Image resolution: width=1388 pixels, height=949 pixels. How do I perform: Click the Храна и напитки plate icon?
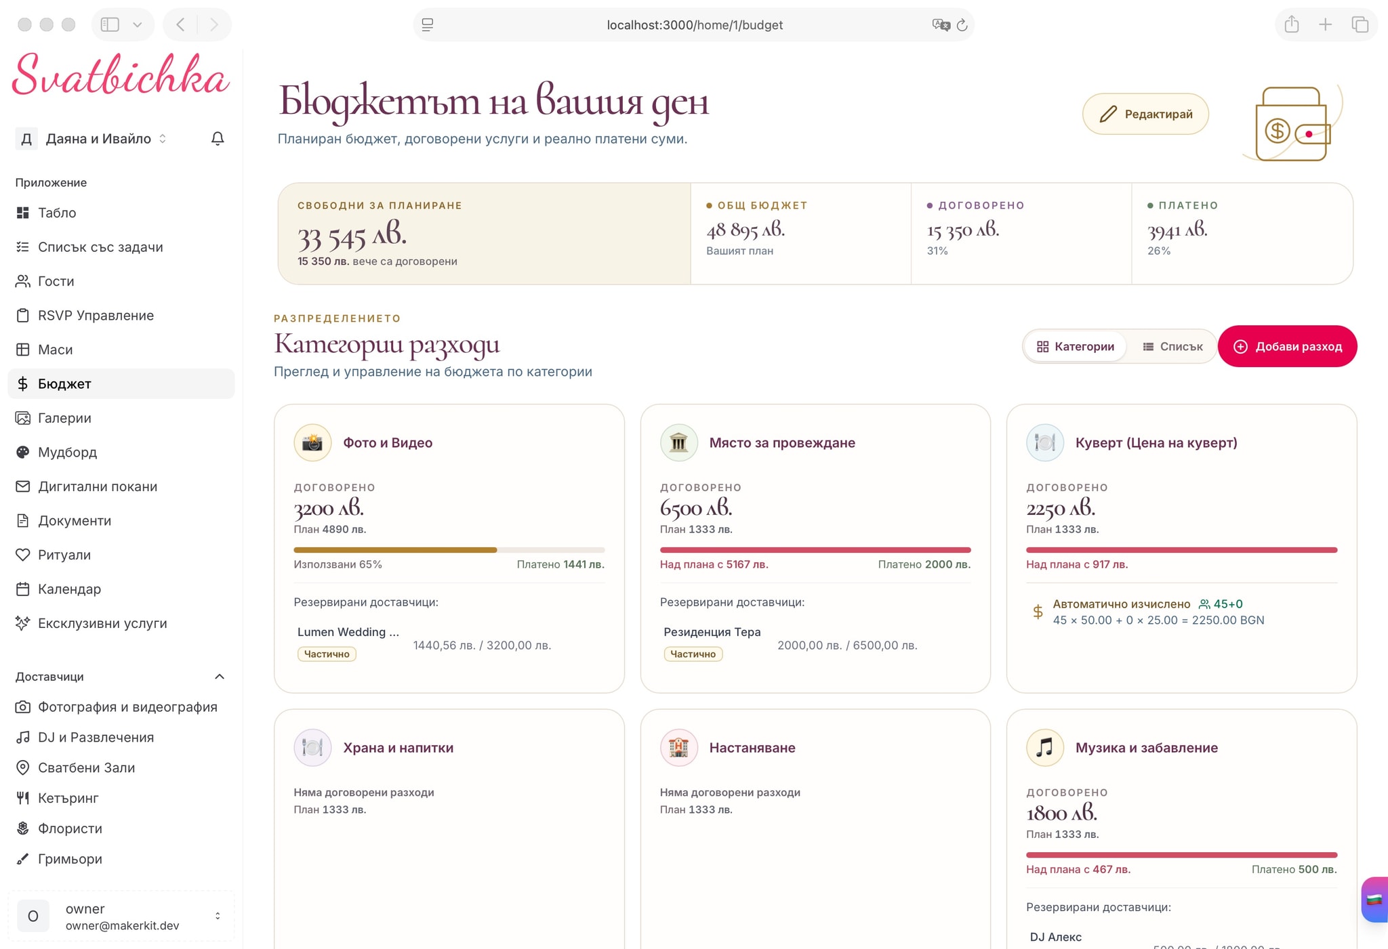(x=312, y=747)
